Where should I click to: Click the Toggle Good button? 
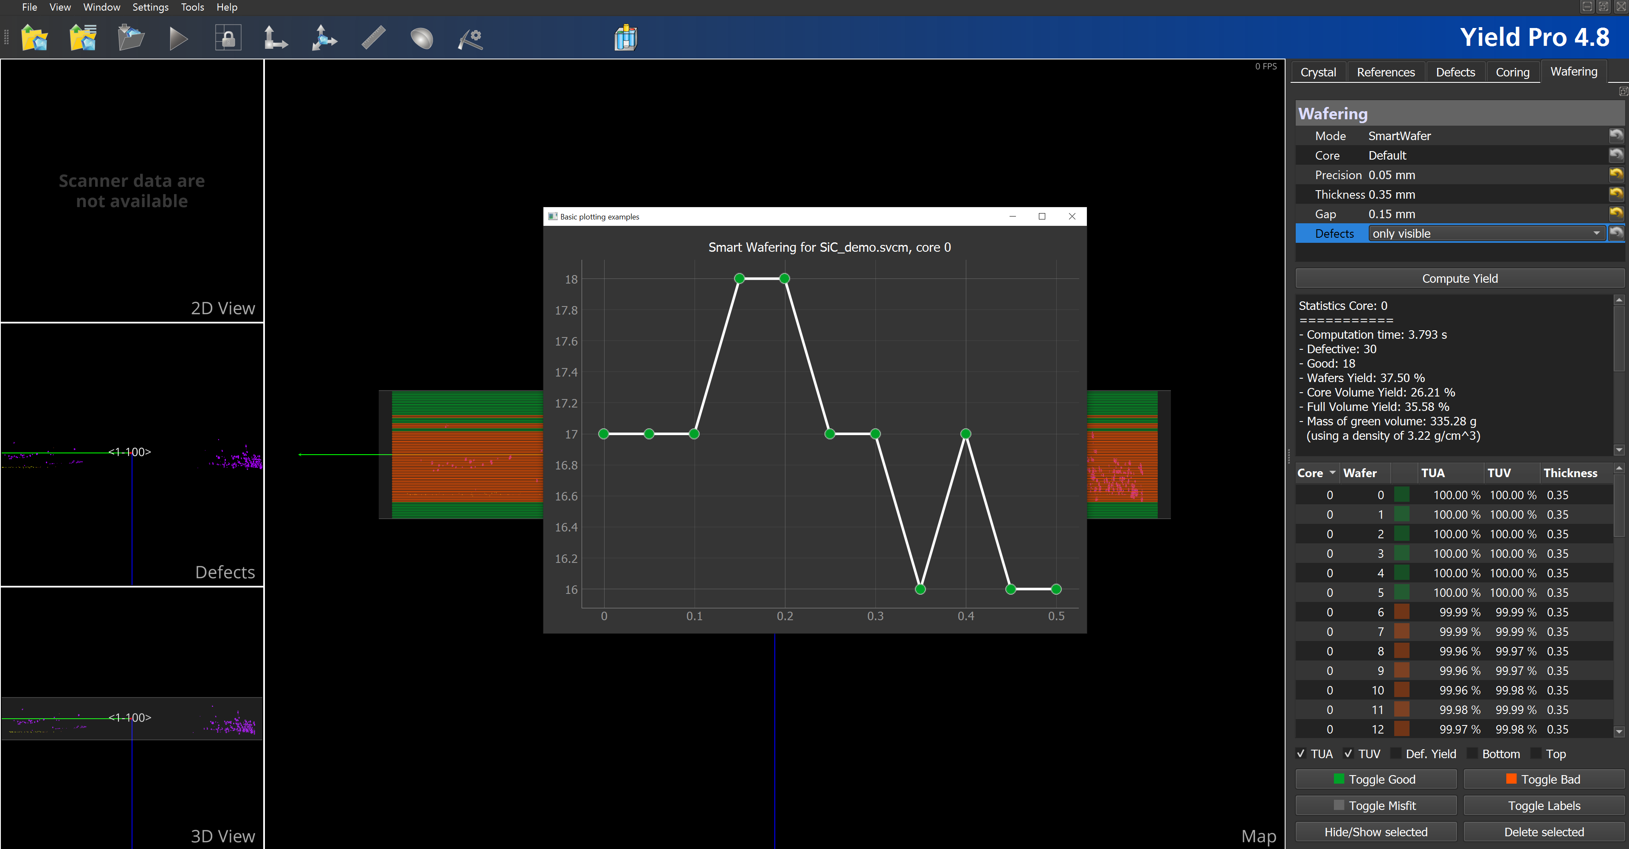tap(1376, 779)
